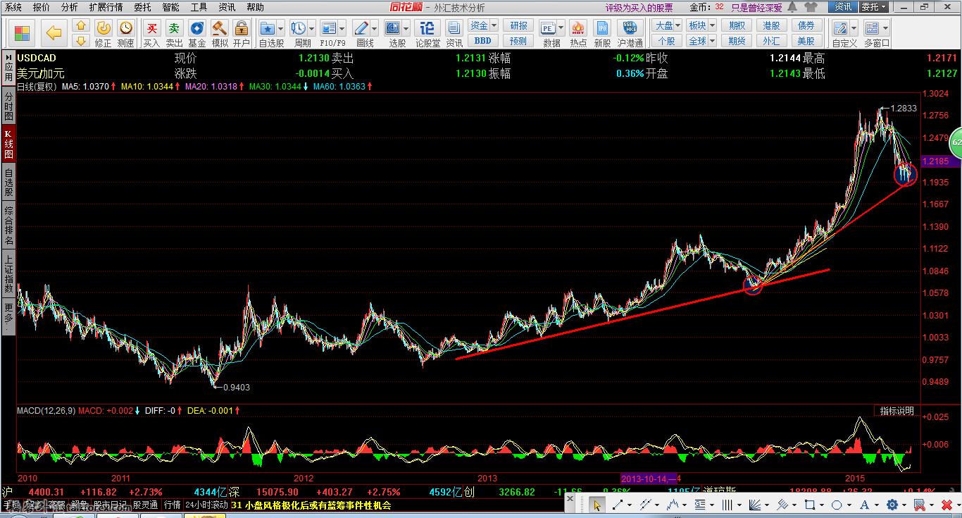Expand the 周期 period dropdown arrow

[x=311, y=28]
